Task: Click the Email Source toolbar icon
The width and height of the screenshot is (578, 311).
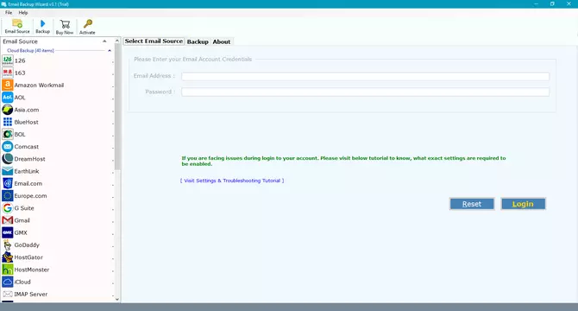Action: click(x=17, y=23)
